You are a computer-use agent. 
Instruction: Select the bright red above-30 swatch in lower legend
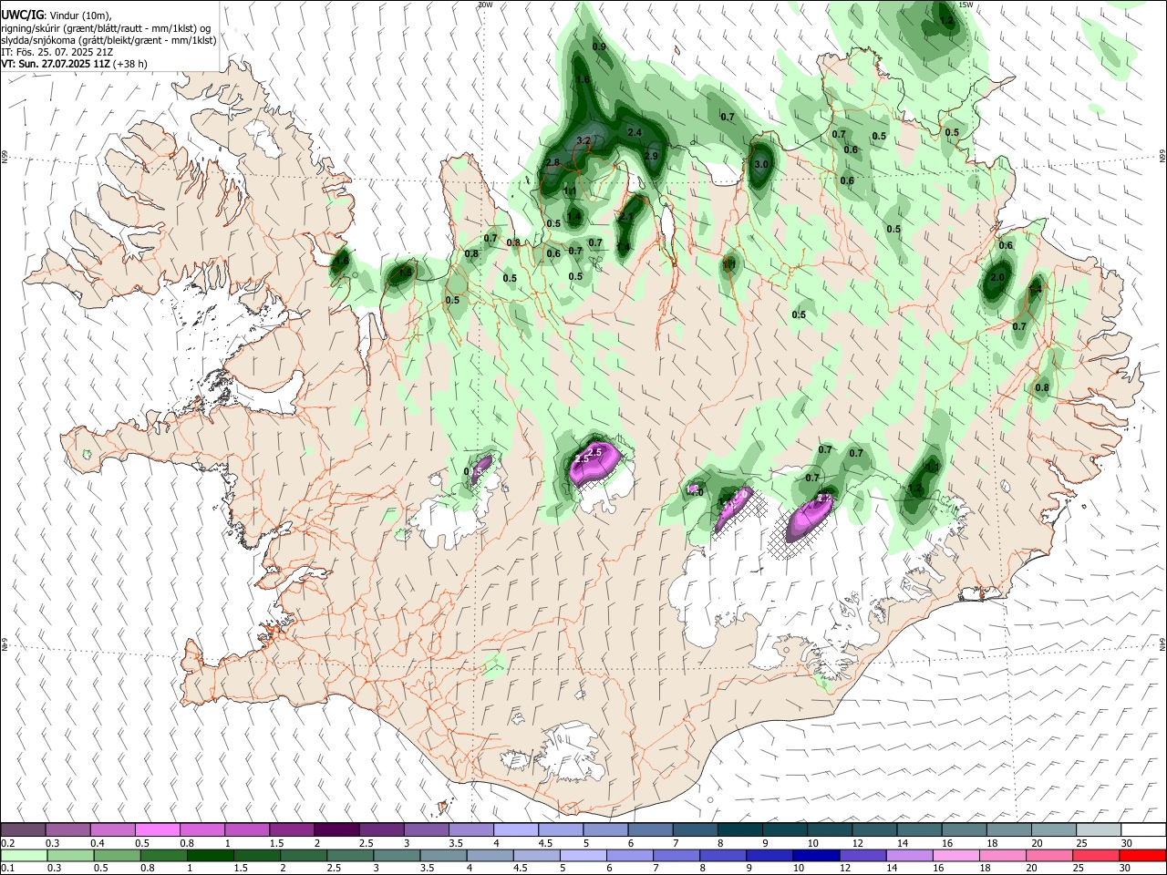1144,855
